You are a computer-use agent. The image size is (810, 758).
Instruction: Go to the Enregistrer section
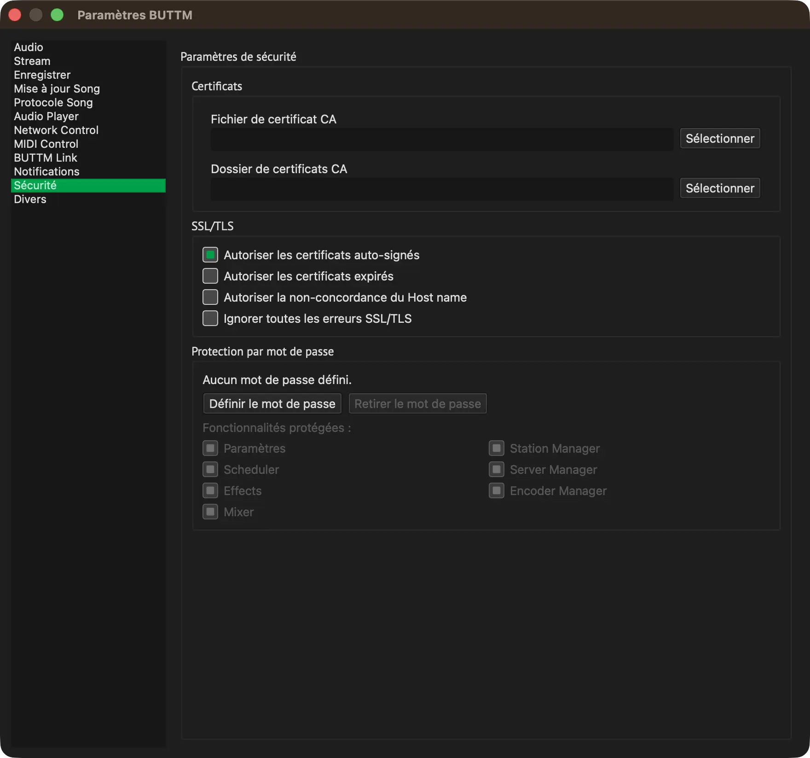pyautogui.click(x=88, y=75)
